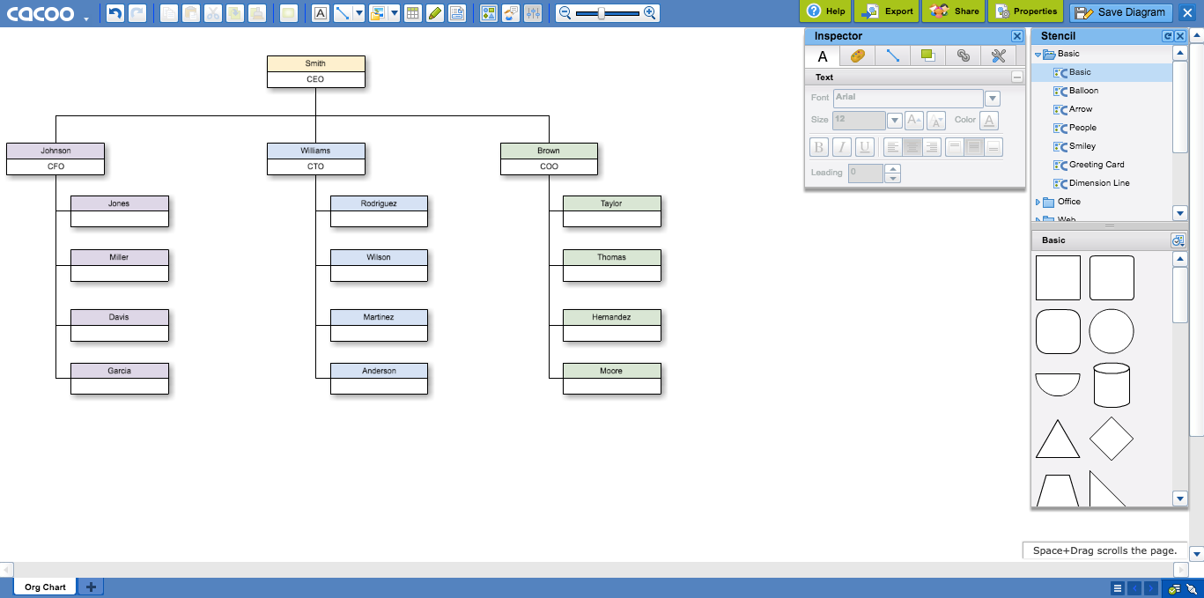Click the Insert image icon

pos(378,13)
